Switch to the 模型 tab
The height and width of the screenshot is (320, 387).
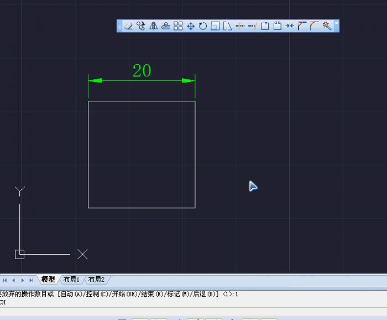49,280
